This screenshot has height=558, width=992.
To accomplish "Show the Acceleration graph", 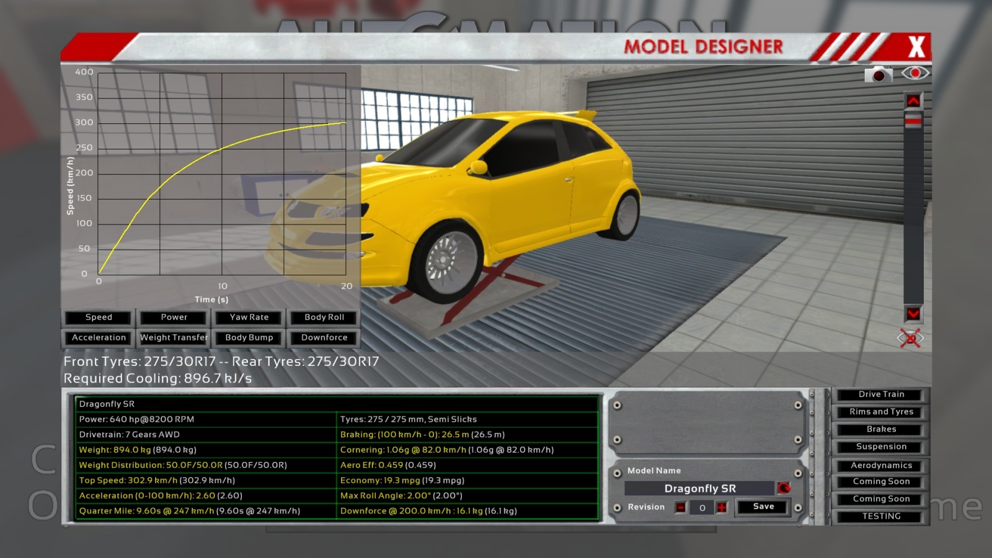I will (x=99, y=338).
